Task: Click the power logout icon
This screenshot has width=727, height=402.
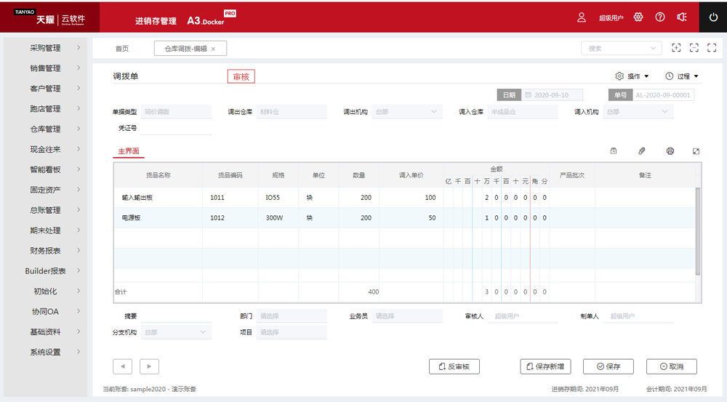Action: [x=713, y=17]
